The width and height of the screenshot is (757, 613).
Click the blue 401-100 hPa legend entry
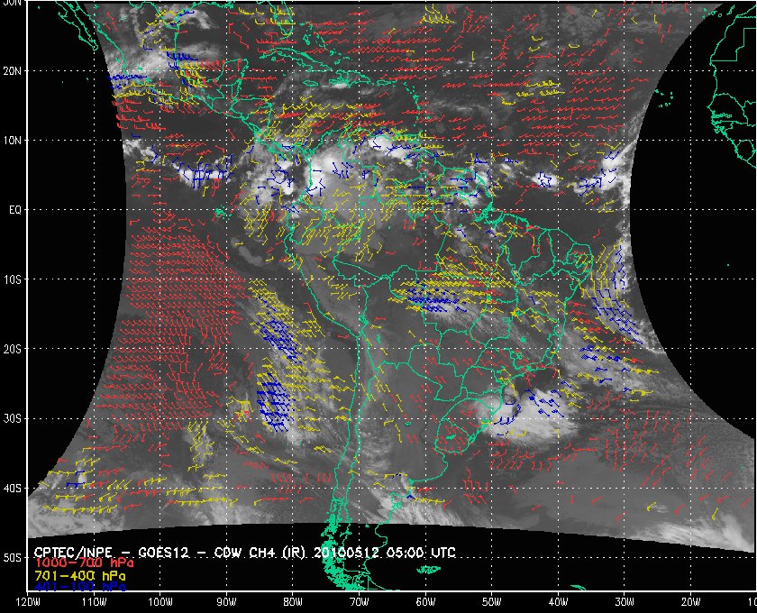(x=78, y=586)
